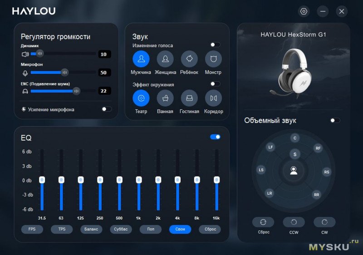Enable Объемный звук toggle
The width and height of the screenshot is (363, 255).
point(335,120)
